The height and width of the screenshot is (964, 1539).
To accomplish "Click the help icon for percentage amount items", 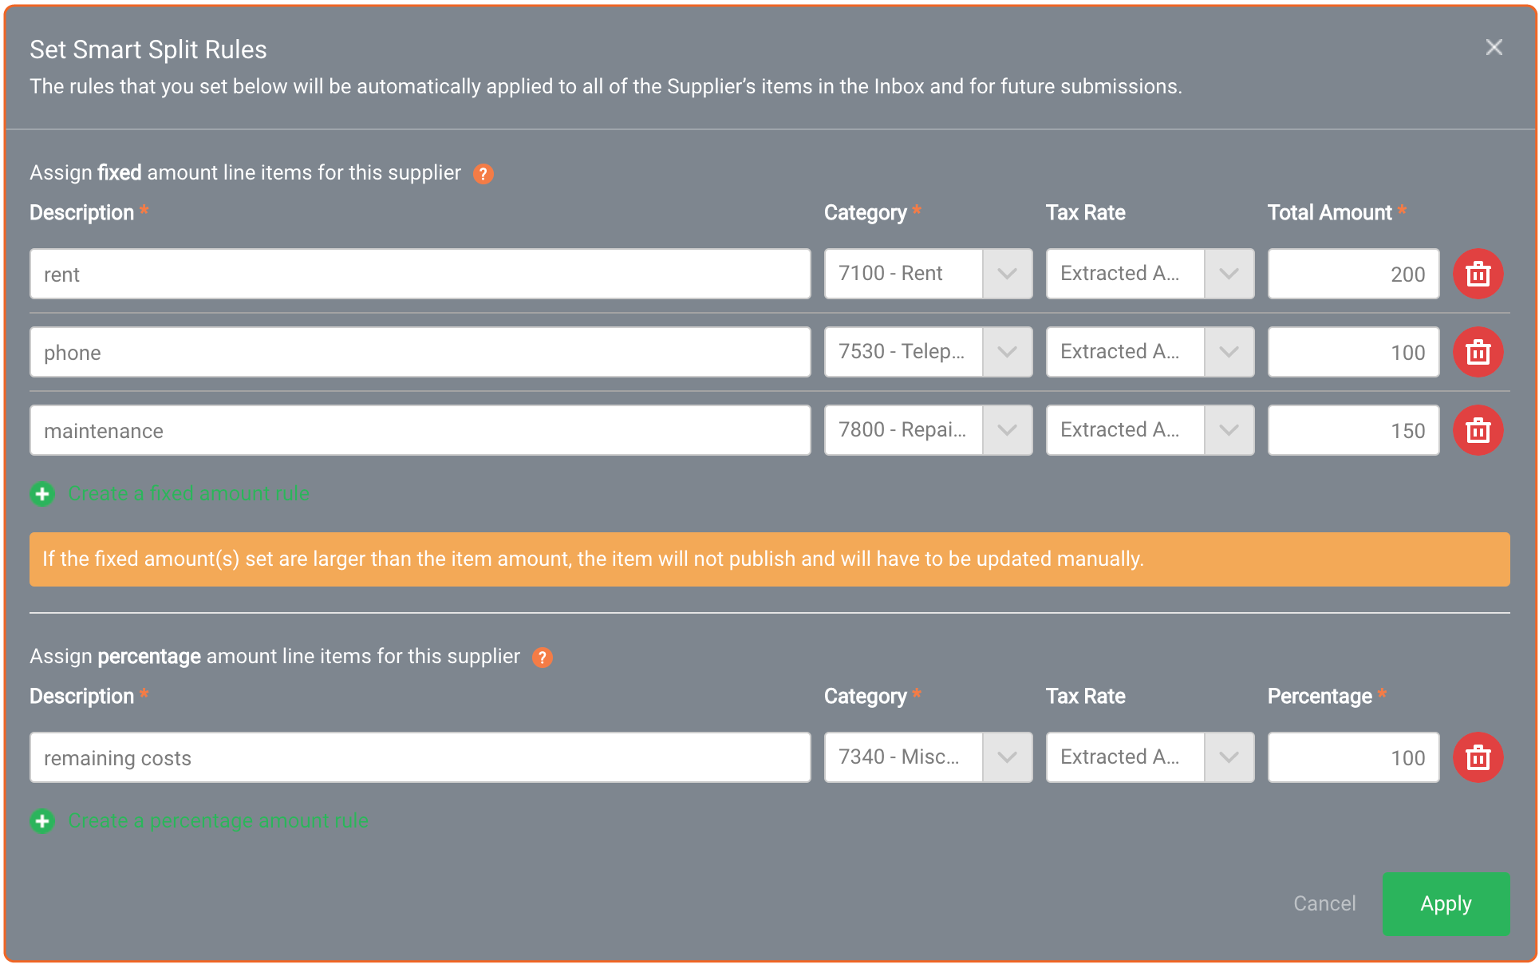I will tap(543, 658).
